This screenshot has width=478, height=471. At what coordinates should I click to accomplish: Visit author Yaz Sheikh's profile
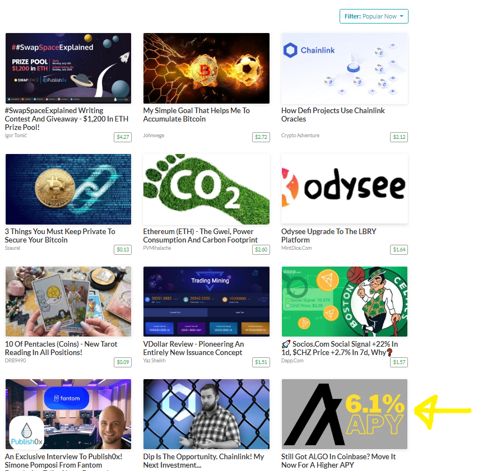coord(154,361)
